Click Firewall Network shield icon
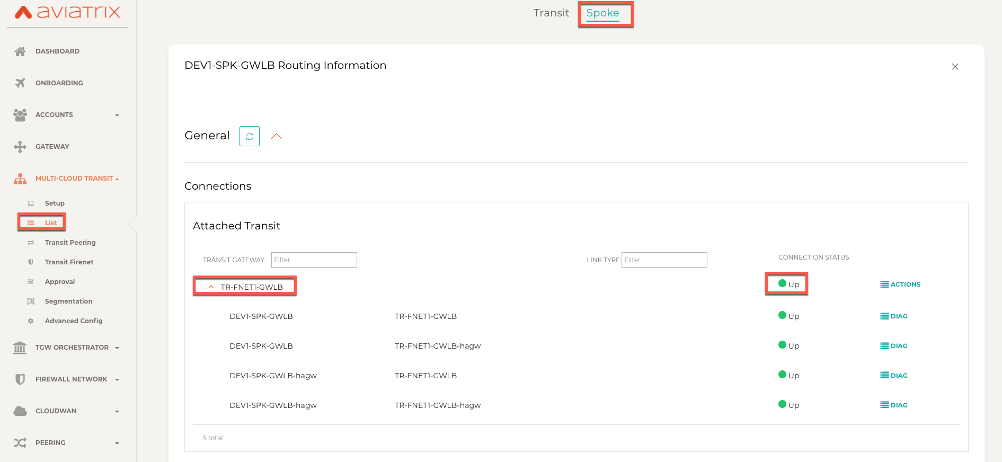The image size is (1002, 462). coord(20,379)
